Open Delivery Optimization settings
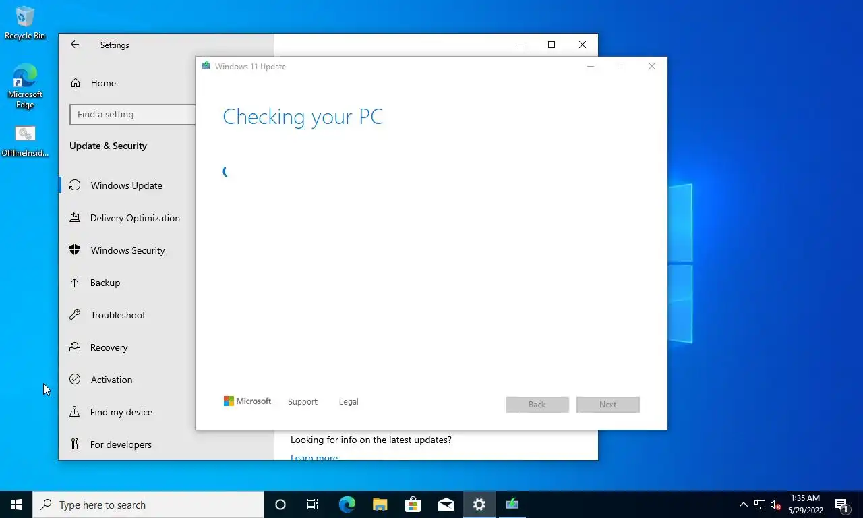863x518 pixels. [135, 218]
